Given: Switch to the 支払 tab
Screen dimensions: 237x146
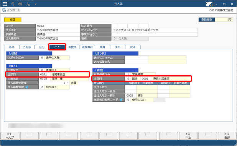Looking at the screenshot, I should 117,47.
